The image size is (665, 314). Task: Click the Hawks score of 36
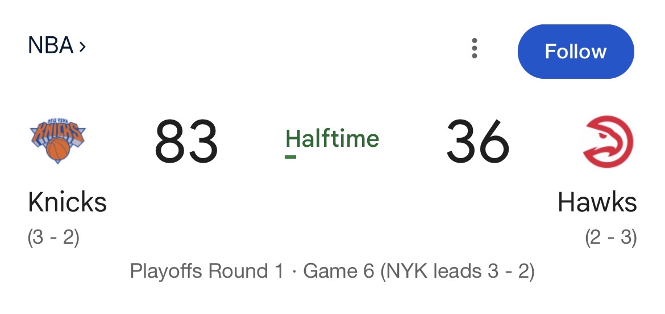[477, 141]
